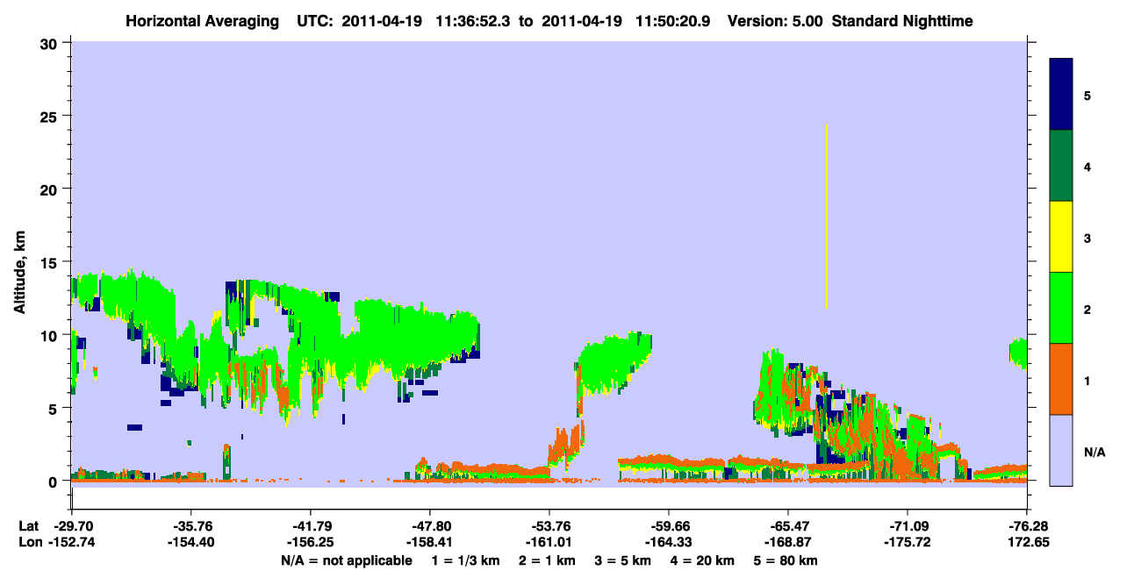Click the latitude value '-71.09'
This screenshot has width=1141, height=585.
pos(907,526)
